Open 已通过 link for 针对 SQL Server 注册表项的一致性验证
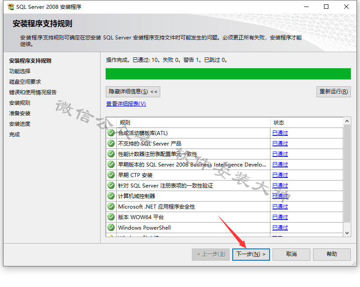The height and width of the screenshot is (287, 360). (x=280, y=186)
